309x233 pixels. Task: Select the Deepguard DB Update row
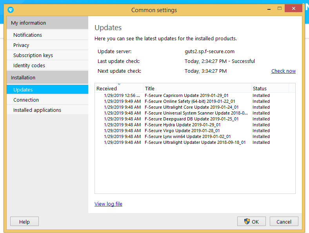click(x=191, y=119)
